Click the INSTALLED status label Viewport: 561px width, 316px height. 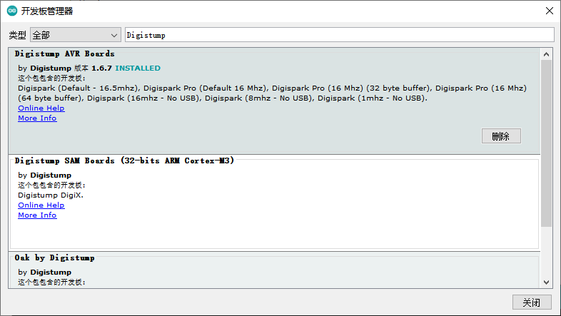point(138,68)
